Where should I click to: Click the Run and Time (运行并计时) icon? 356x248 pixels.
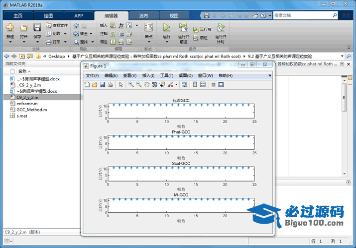pyautogui.click(x=220, y=28)
